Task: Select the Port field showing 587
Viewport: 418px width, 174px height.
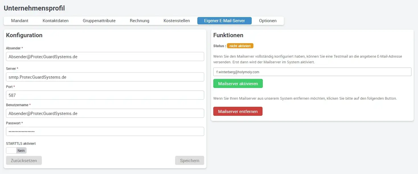Action: pos(105,95)
